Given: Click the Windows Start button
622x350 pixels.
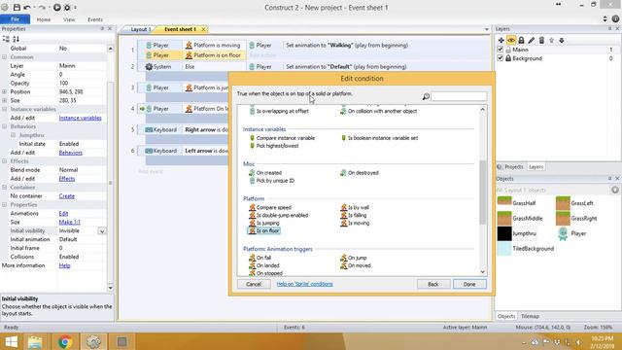Looking at the screenshot, I should click(11, 341).
